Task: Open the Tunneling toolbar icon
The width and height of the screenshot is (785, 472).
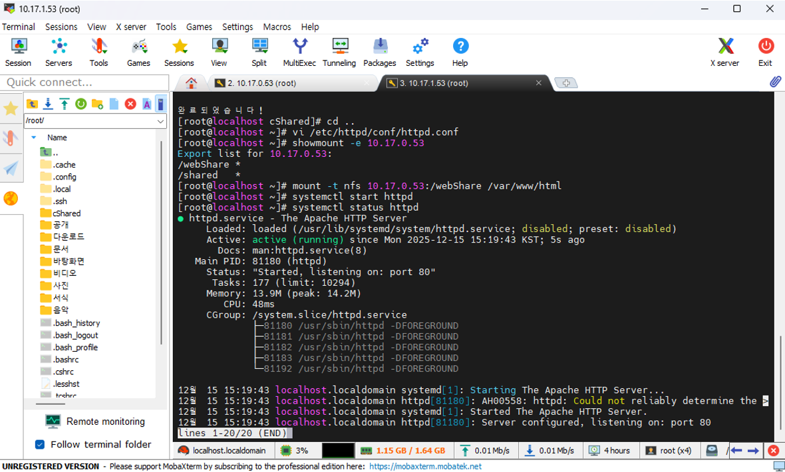Action: 339,52
